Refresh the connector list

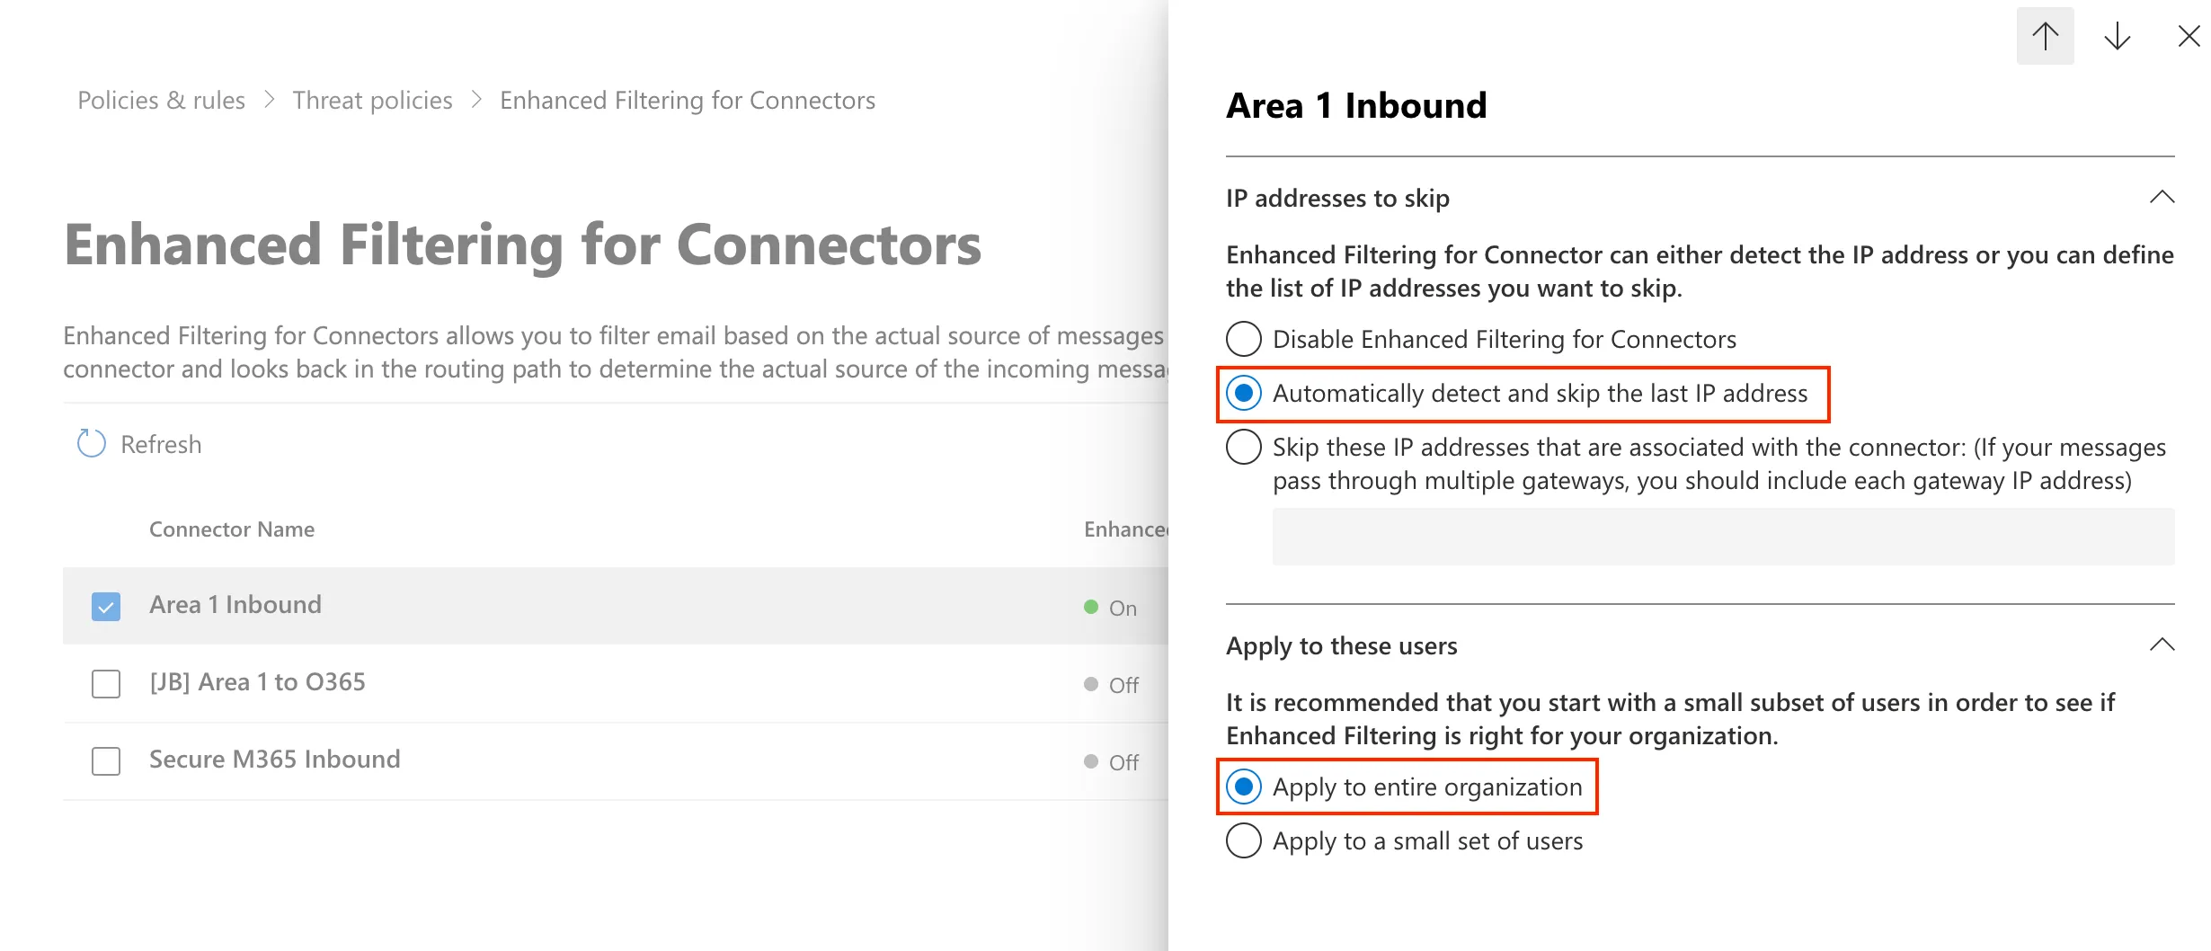138,443
